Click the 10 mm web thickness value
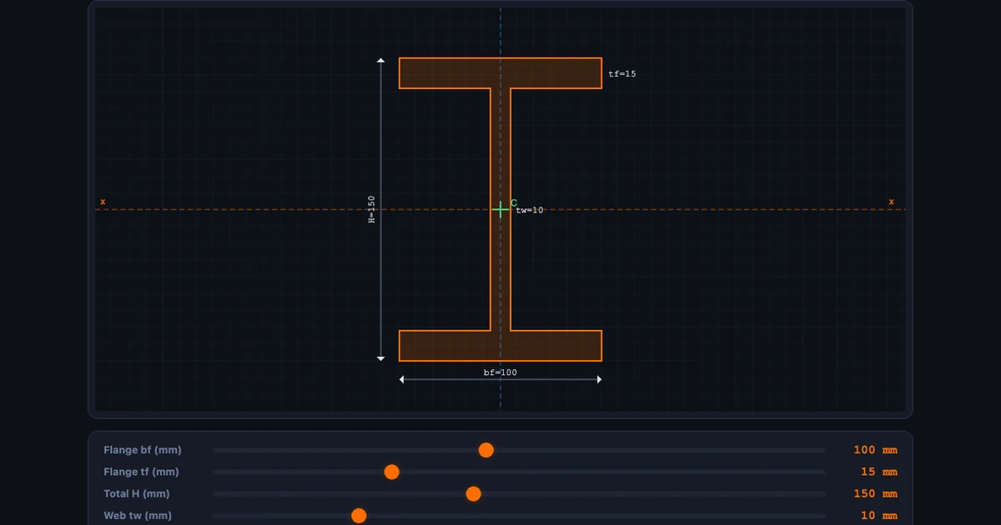The image size is (1001, 525). [x=879, y=516]
